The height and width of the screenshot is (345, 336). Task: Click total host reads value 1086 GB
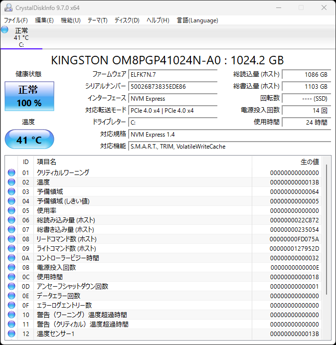click(x=306, y=74)
